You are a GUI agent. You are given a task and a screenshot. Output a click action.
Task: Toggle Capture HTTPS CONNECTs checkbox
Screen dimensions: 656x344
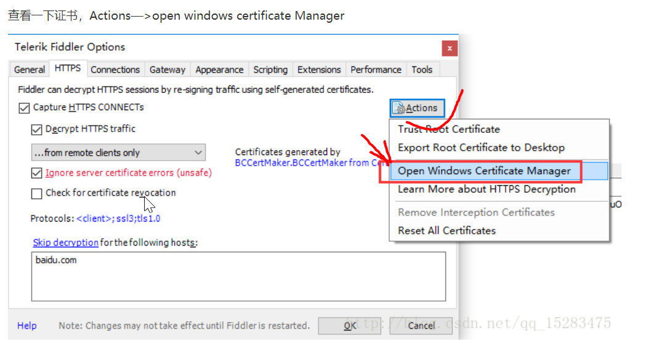coord(24,108)
